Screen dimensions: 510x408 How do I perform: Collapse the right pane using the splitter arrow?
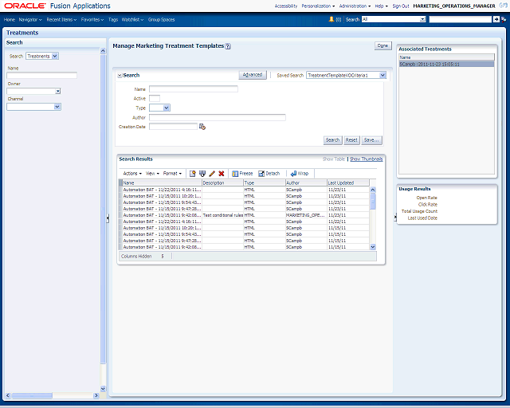click(395, 217)
